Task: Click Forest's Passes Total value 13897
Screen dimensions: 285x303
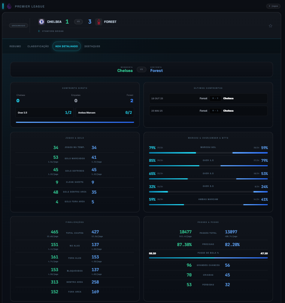Action: [x=231, y=232]
